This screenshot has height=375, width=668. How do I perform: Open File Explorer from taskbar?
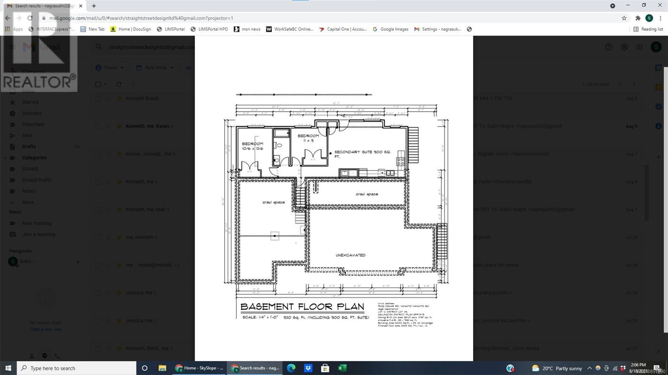(162, 368)
